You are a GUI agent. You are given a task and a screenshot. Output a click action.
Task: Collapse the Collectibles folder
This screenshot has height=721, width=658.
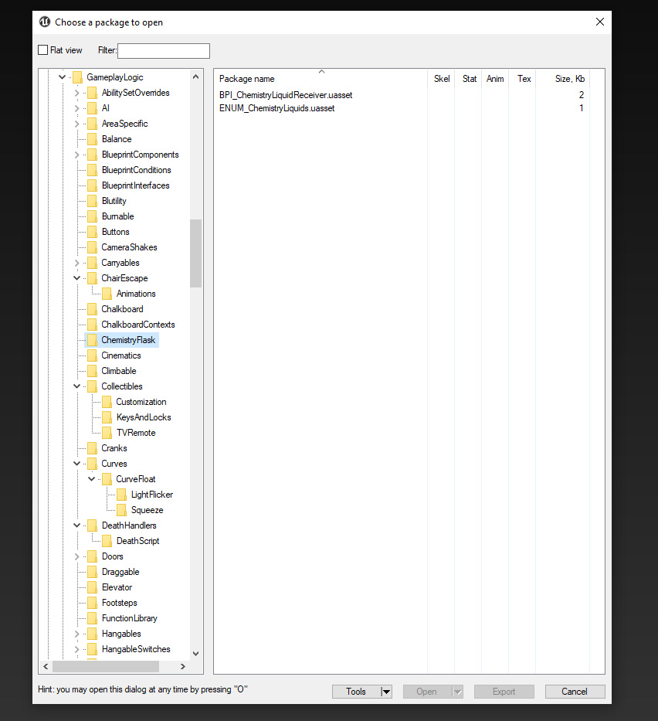coord(76,386)
